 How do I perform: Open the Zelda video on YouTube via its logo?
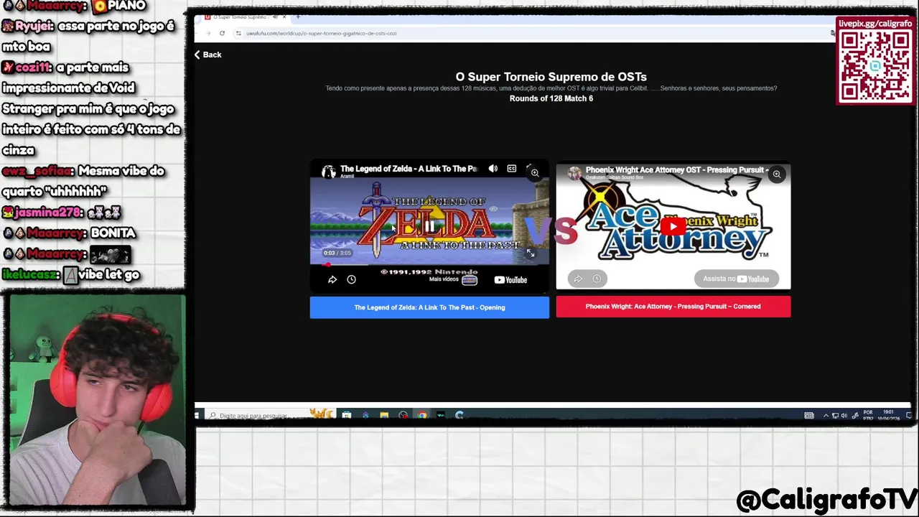click(510, 280)
